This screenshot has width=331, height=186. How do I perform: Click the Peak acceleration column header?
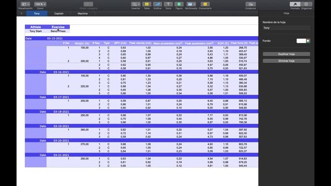[199, 43]
